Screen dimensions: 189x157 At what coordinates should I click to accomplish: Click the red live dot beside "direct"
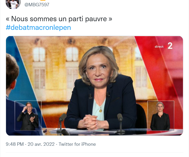click(x=166, y=47)
